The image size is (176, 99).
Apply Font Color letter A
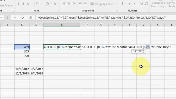coord(55,4)
